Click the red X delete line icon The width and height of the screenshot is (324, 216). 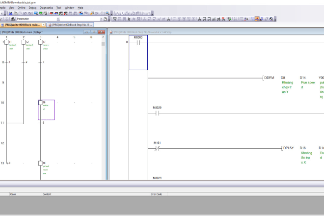(223, 19)
